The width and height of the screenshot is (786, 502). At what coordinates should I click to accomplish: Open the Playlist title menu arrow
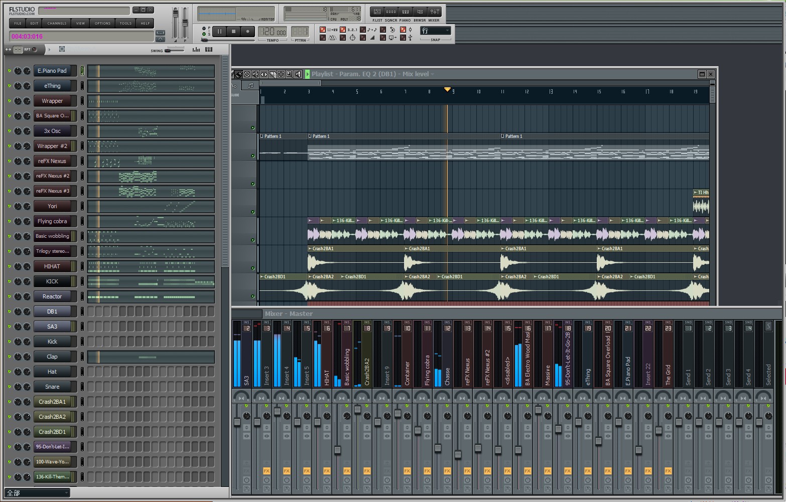(432, 74)
